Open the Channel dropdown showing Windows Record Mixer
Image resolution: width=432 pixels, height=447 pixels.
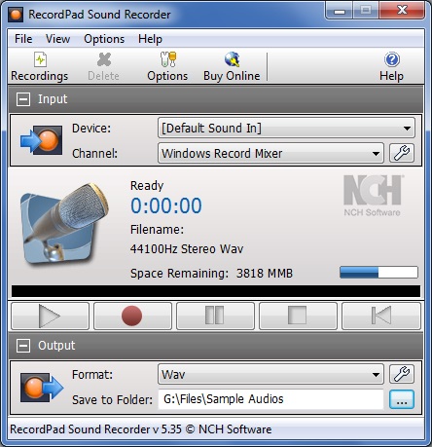[270, 153]
